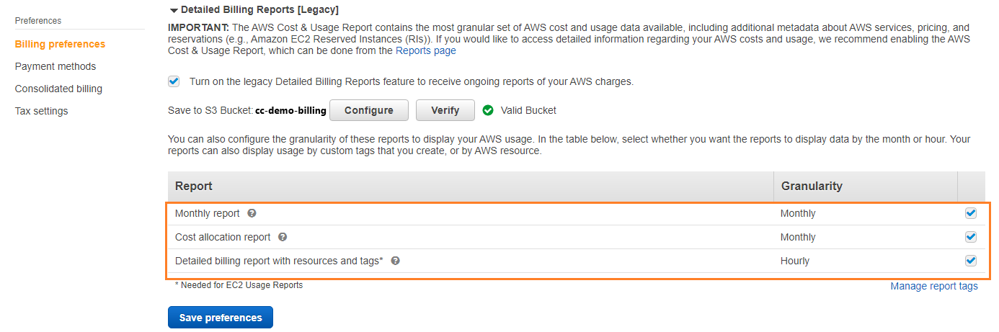Collapse the Detailed Billing Reports [Legacy] section

[x=173, y=10]
